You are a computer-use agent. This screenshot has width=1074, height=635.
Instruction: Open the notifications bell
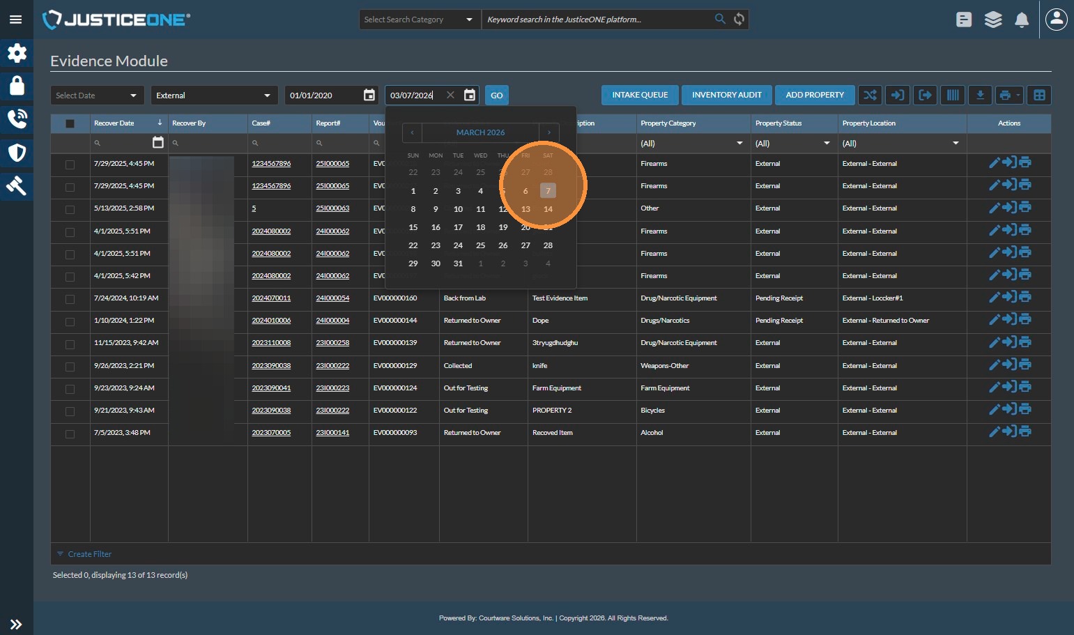1021,20
